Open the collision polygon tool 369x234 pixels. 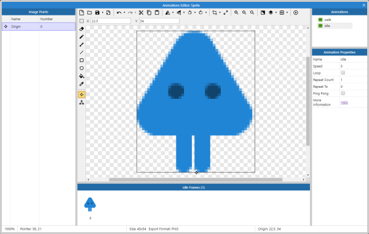coord(81,103)
